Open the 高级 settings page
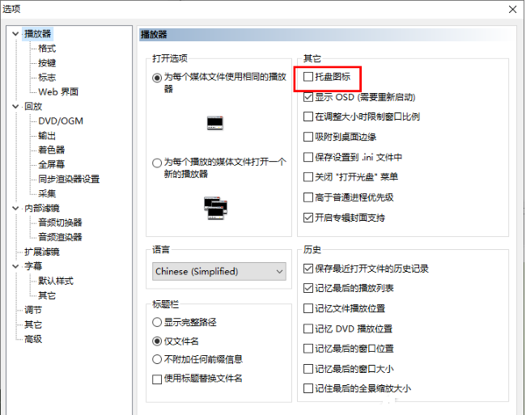The width and height of the screenshot is (526, 415). (x=33, y=339)
